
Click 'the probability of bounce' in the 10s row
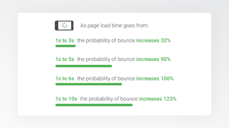(109, 99)
